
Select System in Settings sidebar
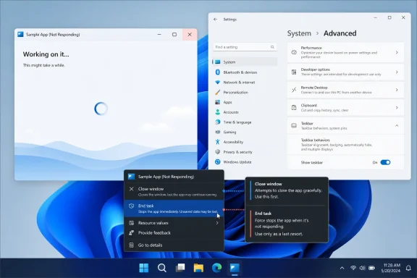245,62
